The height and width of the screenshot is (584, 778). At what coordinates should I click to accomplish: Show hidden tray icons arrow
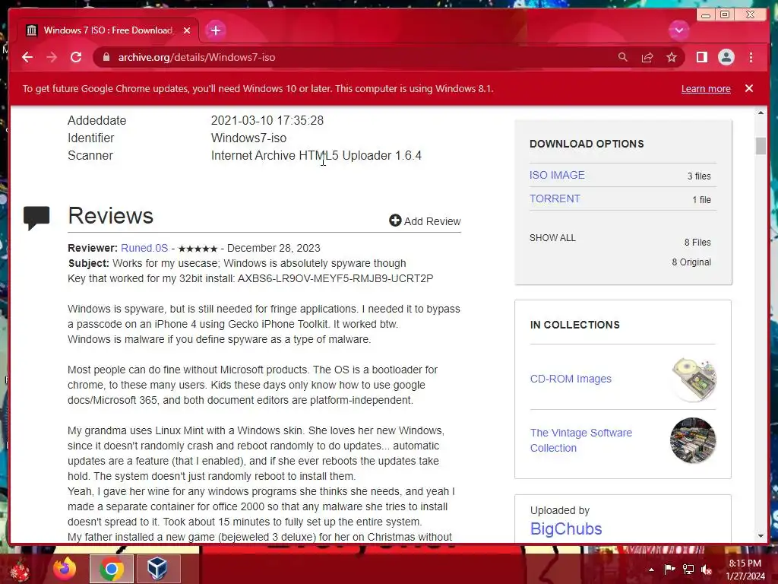[651, 570]
